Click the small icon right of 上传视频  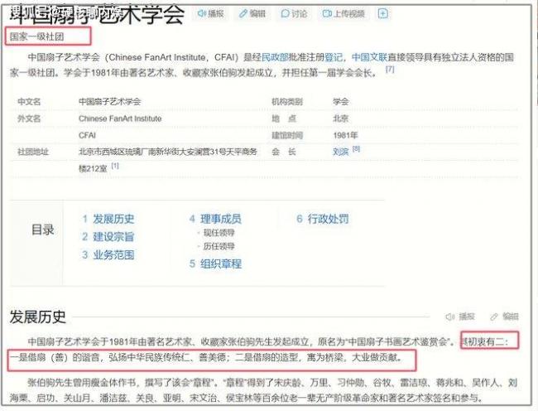(x=383, y=14)
